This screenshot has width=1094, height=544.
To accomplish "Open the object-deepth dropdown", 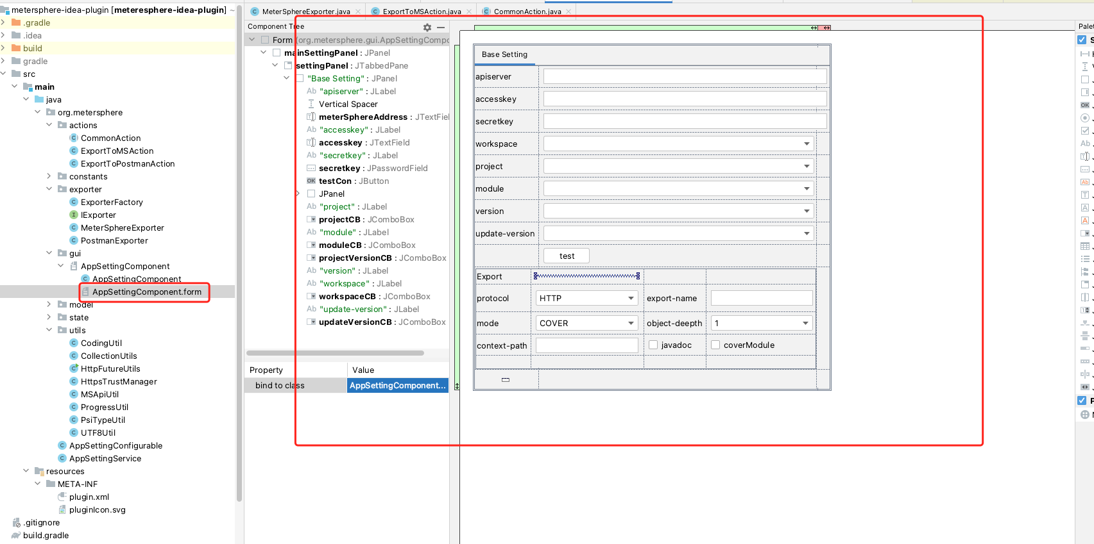I will [x=762, y=323].
